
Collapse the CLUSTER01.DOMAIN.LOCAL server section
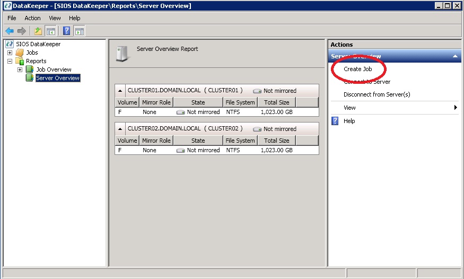(x=120, y=91)
